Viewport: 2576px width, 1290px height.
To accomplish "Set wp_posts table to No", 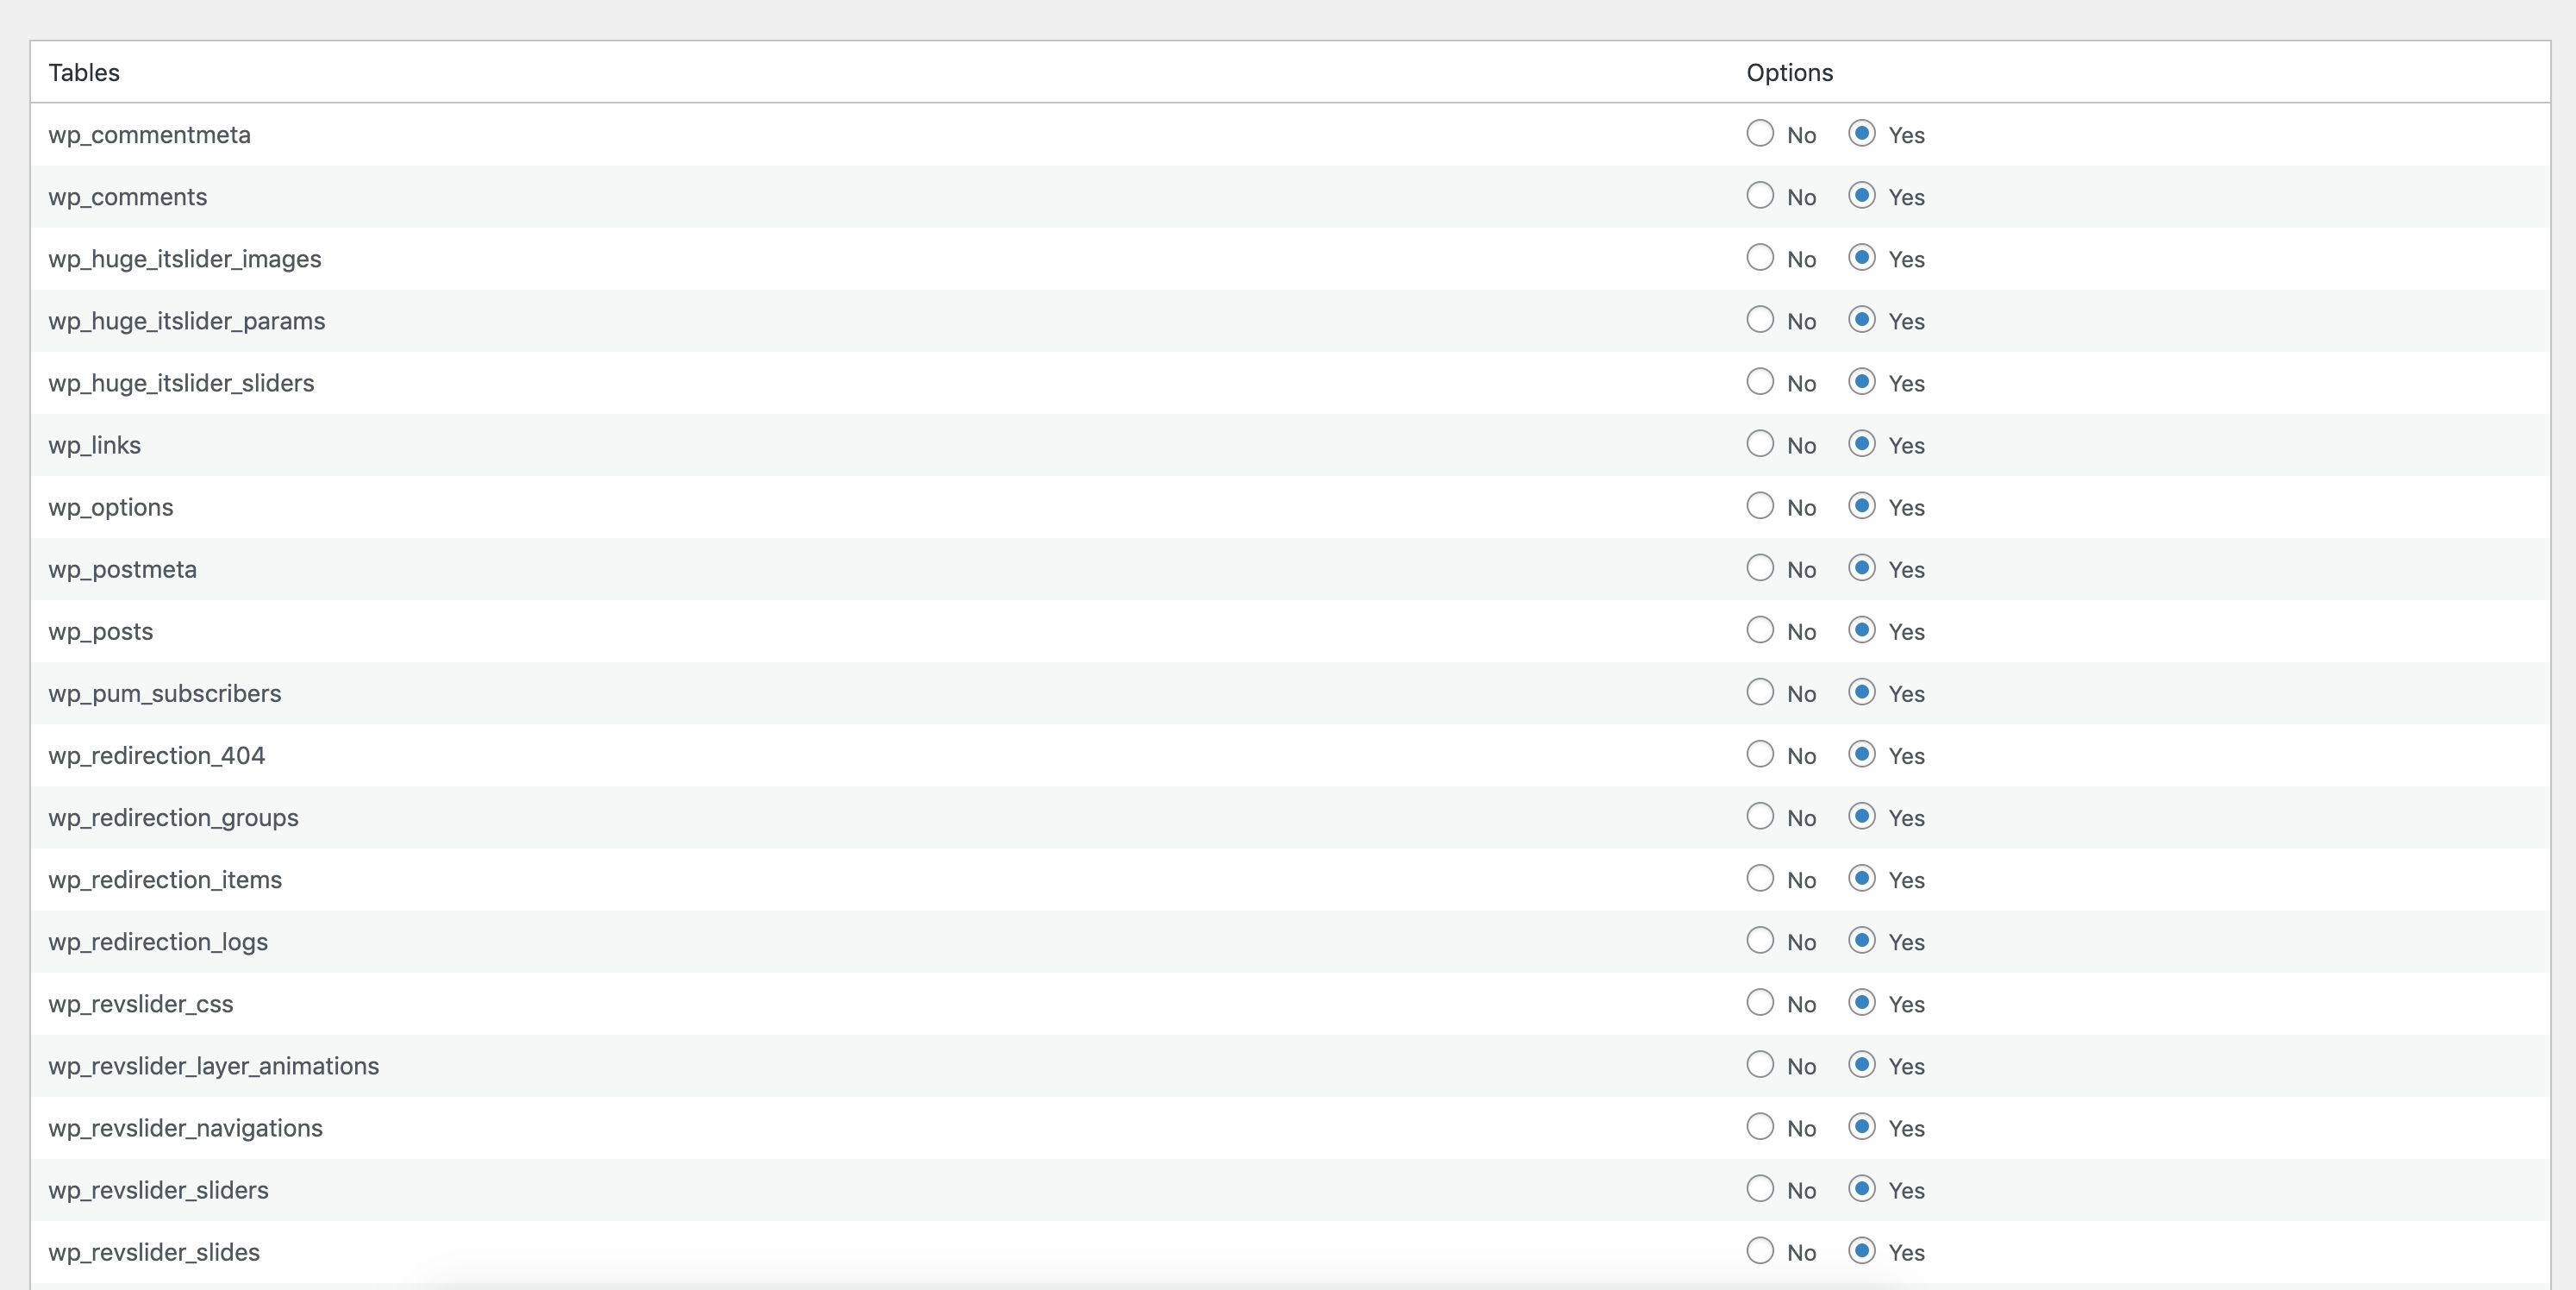I will 1760,629.
